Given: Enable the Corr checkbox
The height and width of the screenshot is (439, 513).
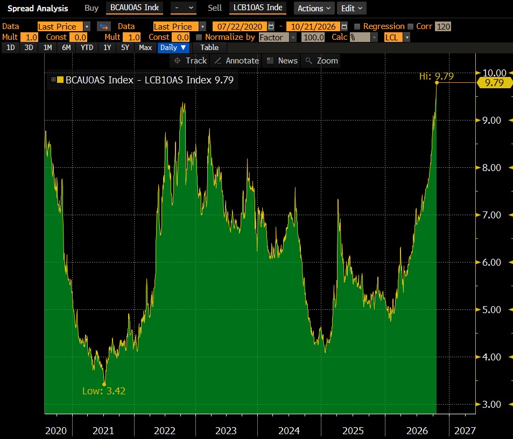Looking at the screenshot, I should coord(410,26).
